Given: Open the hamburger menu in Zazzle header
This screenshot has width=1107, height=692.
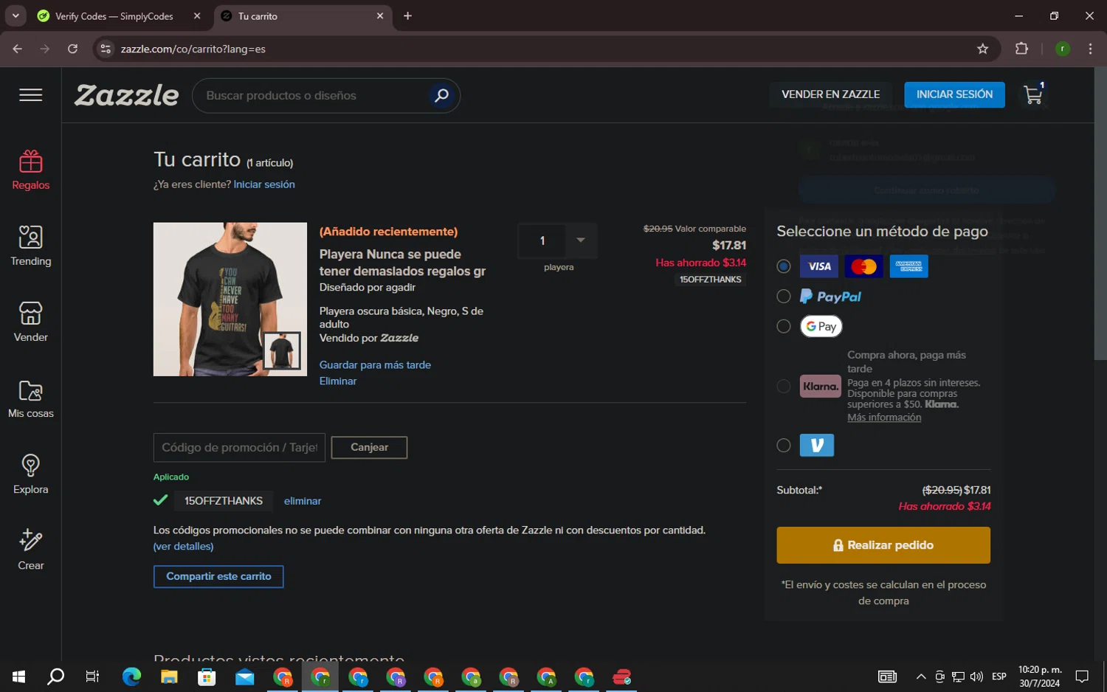Looking at the screenshot, I should point(30,95).
